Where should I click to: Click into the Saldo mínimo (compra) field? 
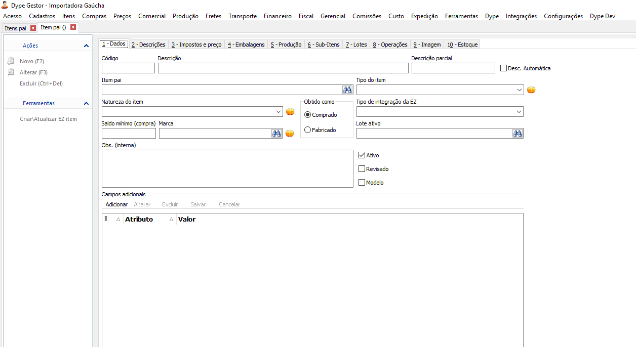point(129,134)
